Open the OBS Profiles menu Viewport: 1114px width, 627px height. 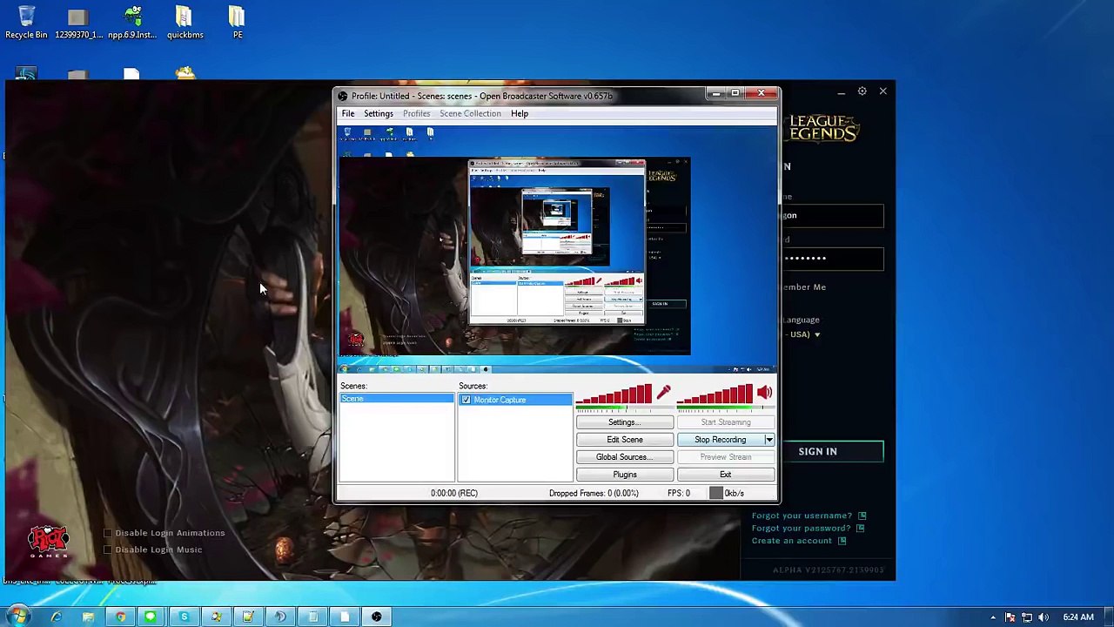pos(416,113)
